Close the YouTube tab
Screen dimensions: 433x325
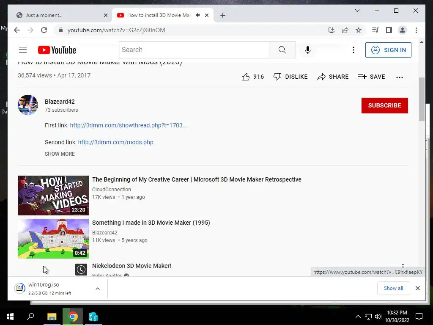pos(206,16)
